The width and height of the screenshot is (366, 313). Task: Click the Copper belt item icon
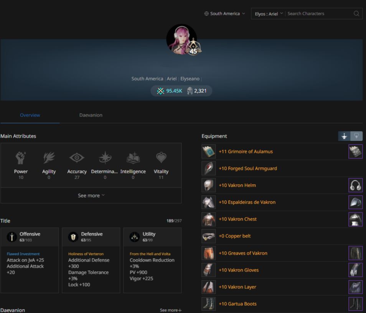(x=209, y=236)
